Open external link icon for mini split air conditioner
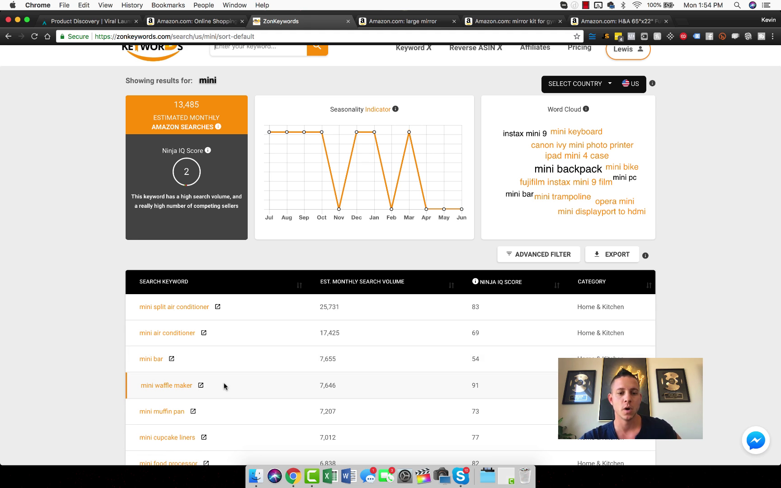This screenshot has width=781, height=488. point(217,306)
